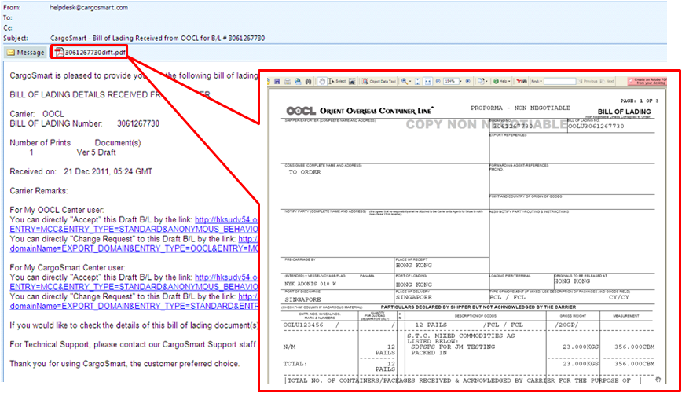Switch to the Message tab
The image size is (682, 393).
point(25,53)
